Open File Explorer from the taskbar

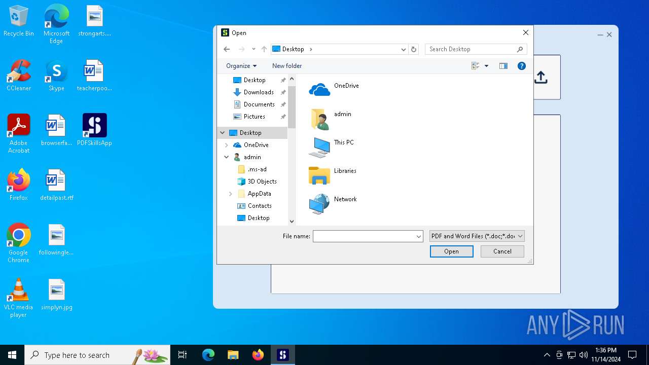(233, 355)
